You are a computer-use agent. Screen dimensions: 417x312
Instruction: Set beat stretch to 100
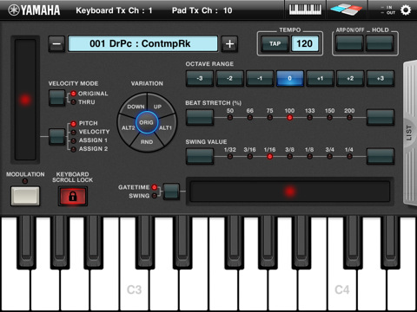[x=289, y=117]
